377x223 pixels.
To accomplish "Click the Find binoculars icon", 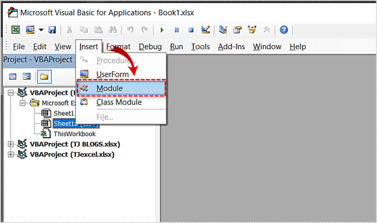I will 113,30.
